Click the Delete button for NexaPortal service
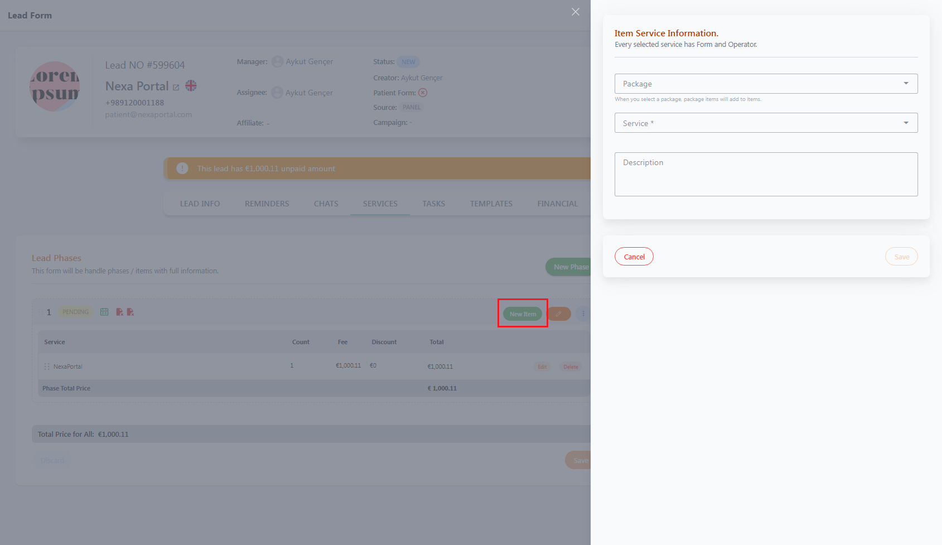Viewport: 942px width, 545px height. coord(571,366)
